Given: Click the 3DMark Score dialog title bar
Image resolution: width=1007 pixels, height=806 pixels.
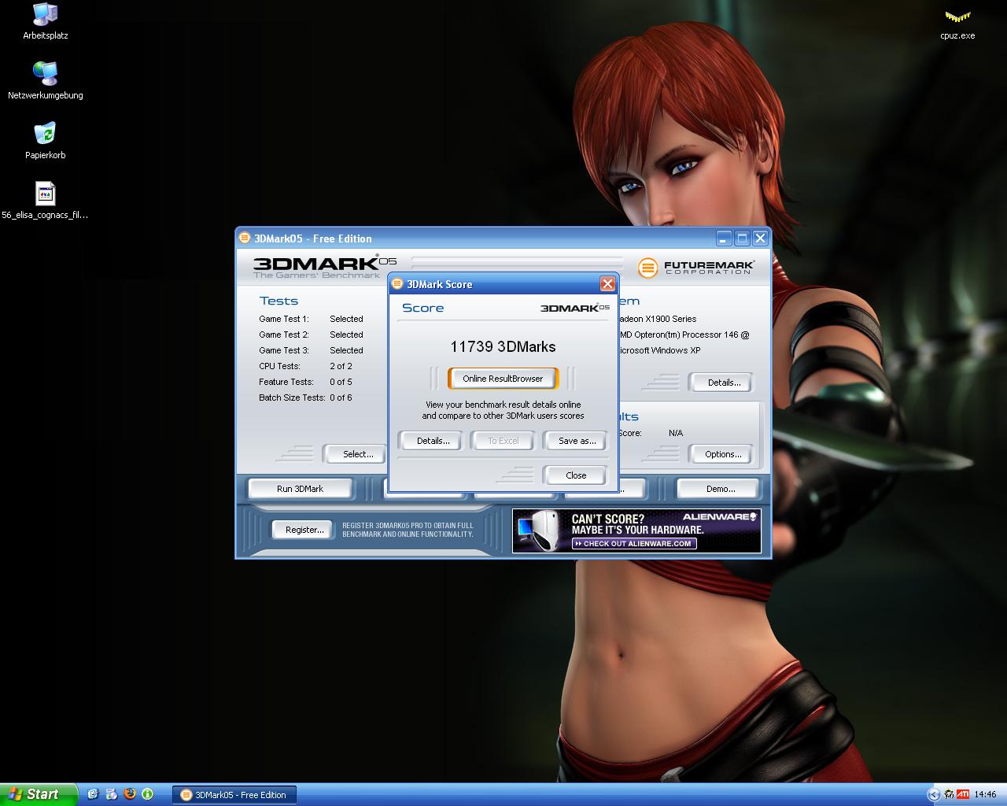Looking at the screenshot, I should (x=503, y=284).
